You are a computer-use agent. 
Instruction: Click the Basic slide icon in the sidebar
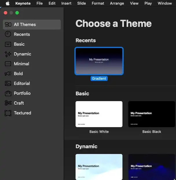click(x=8, y=44)
